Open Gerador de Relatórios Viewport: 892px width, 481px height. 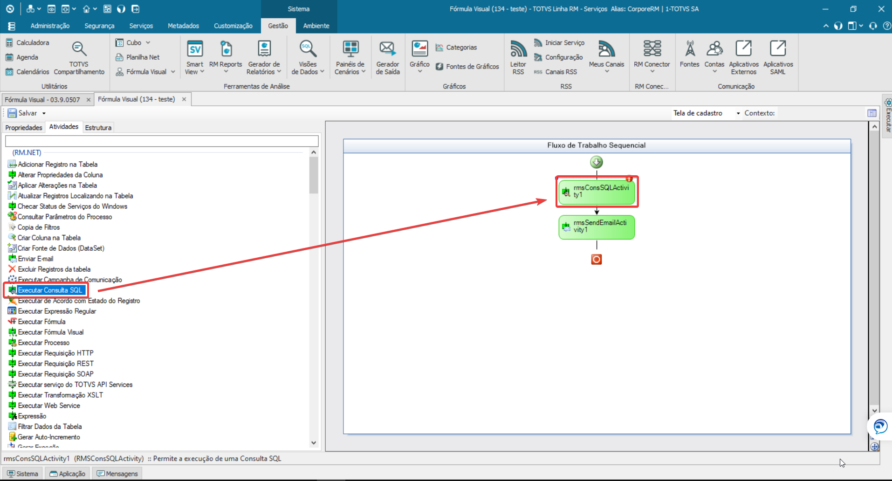(x=264, y=57)
